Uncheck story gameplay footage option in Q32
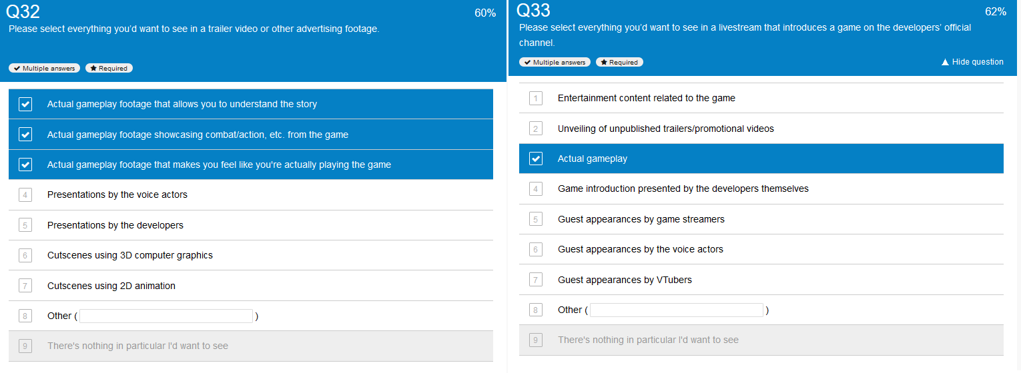Image resolution: width=1021 pixels, height=373 pixels. click(x=251, y=104)
